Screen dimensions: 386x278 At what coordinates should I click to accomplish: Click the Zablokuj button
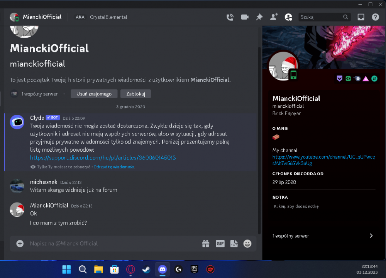click(x=135, y=94)
